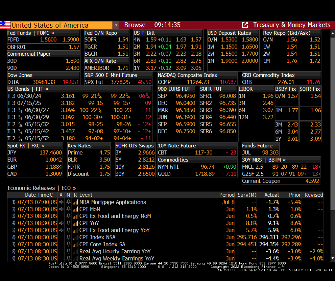The image size is (335, 281).
Task: Enable alert bell for CPI Ex Food and Energy MoM
Action: 68,216
